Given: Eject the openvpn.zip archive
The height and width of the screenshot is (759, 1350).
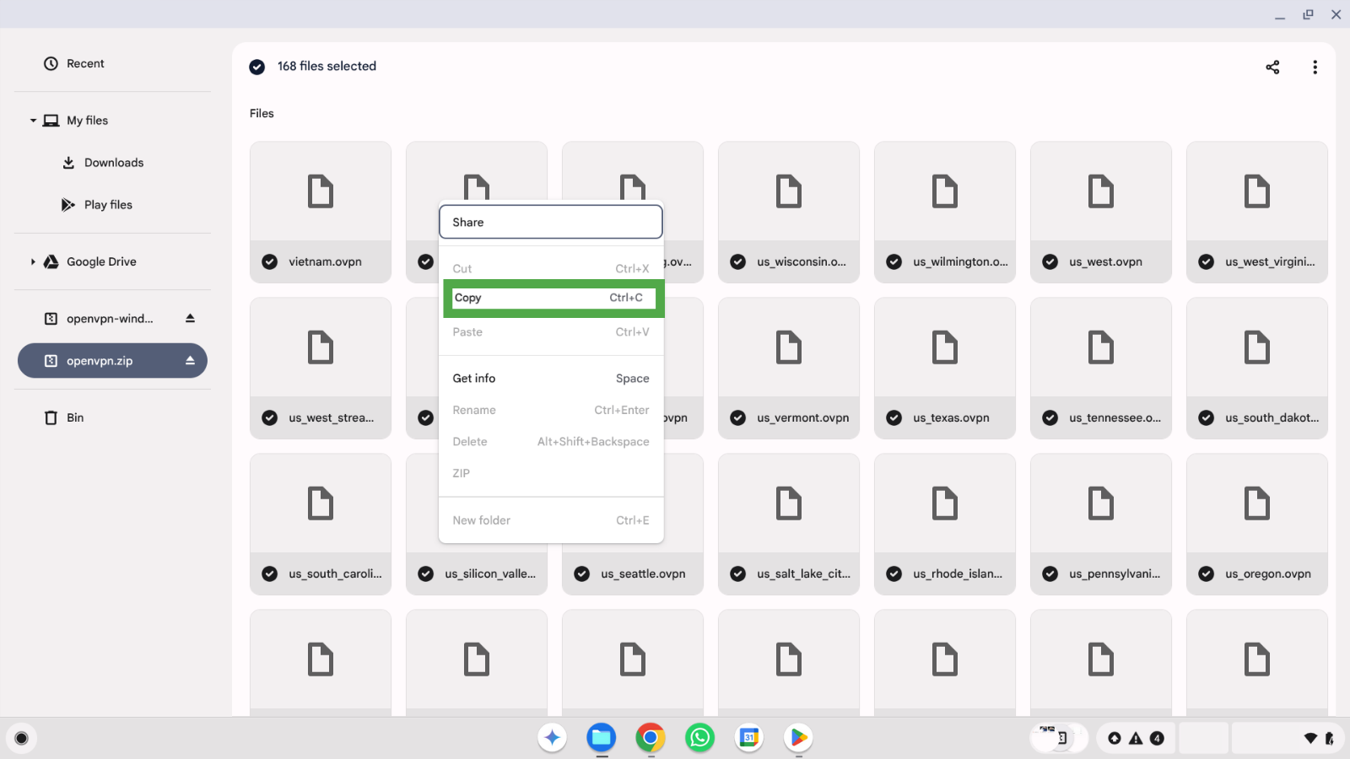Looking at the screenshot, I should click(190, 360).
